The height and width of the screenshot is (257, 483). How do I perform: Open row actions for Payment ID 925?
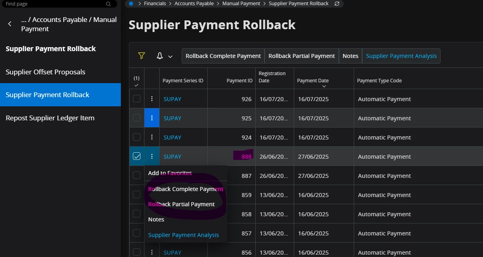(152, 118)
